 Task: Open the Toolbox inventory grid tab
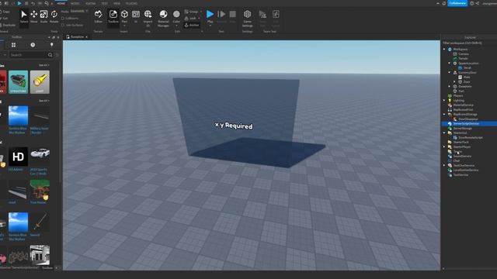click(14, 45)
